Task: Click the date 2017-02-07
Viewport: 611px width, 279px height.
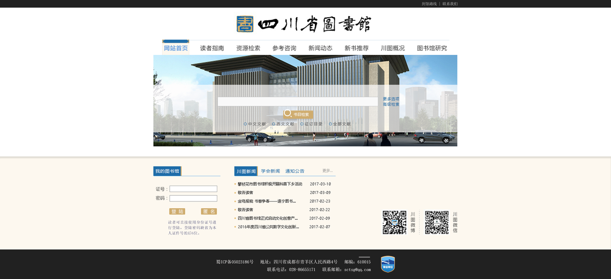Action: (x=320, y=227)
